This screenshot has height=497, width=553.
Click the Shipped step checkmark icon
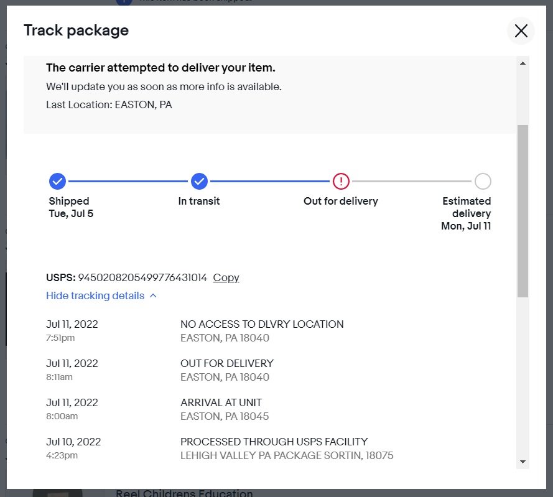click(x=57, y=182)
